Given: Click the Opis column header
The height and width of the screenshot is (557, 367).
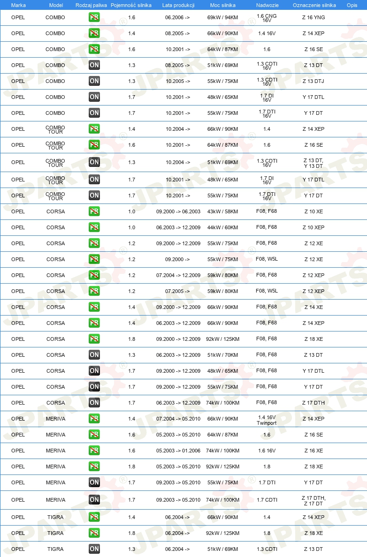Looking at the screenshot, I should (352, 5).
